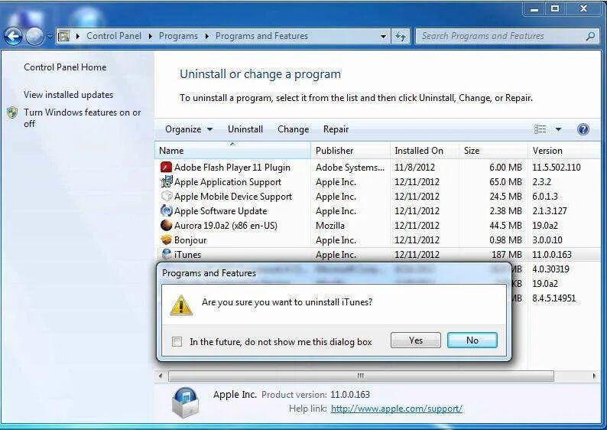Confirm uninstall with Yes button
This screenshot has width=607, height=430.
coord(416,340)
